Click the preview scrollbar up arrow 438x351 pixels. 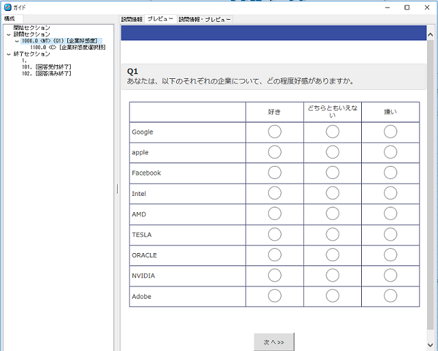tap(431, 34)
